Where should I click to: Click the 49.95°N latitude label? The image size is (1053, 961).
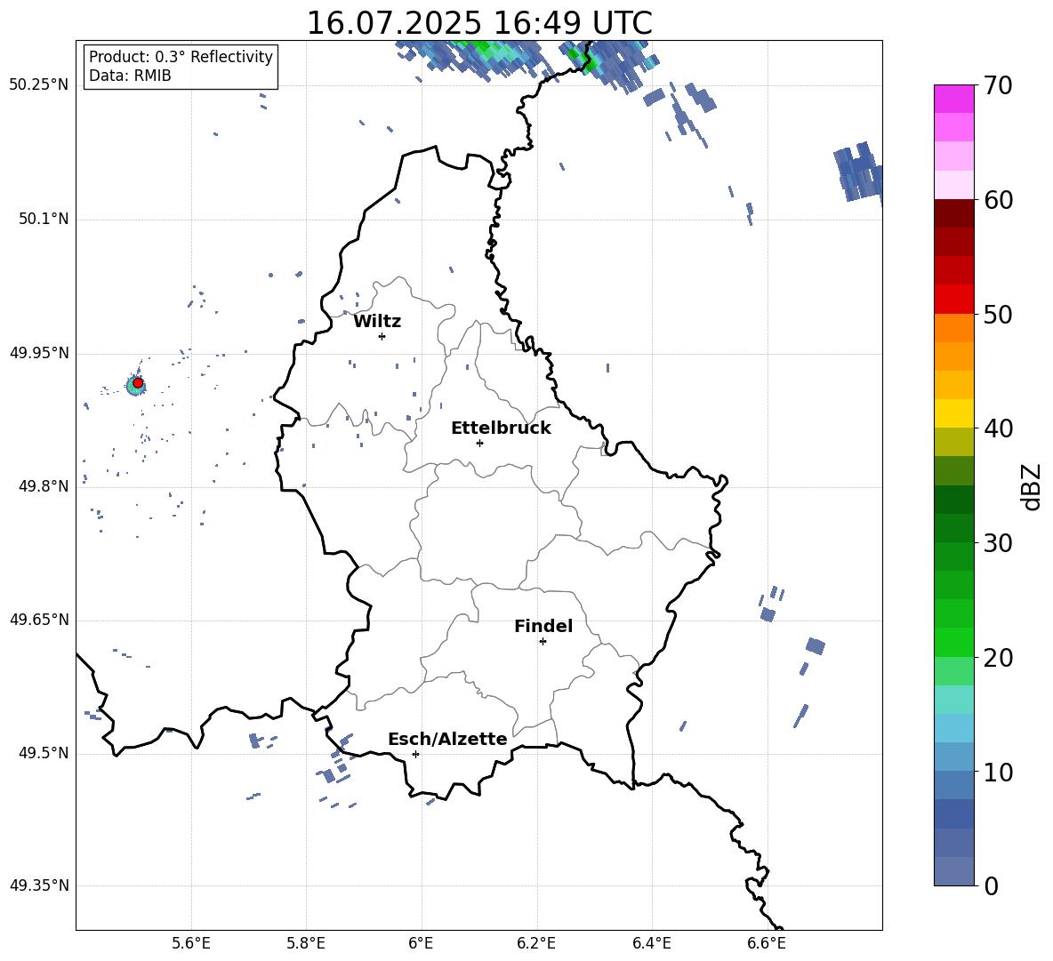coord(39,353)
